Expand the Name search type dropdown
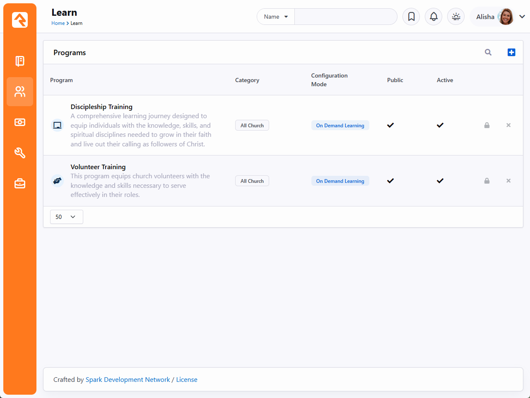Screen dimensions: 530x398 (276, 17)
